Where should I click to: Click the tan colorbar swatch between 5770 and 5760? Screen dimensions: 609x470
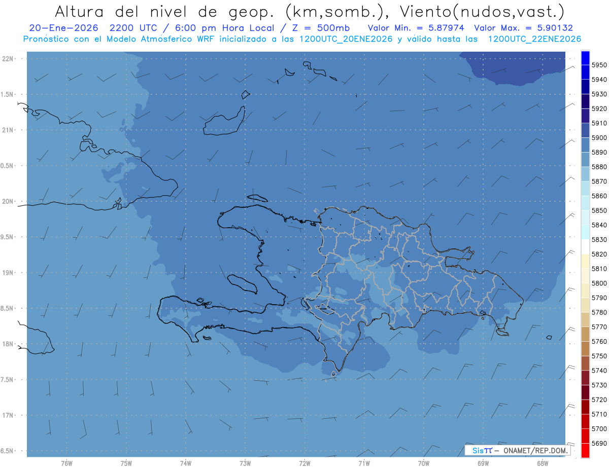tap(585, 334)
